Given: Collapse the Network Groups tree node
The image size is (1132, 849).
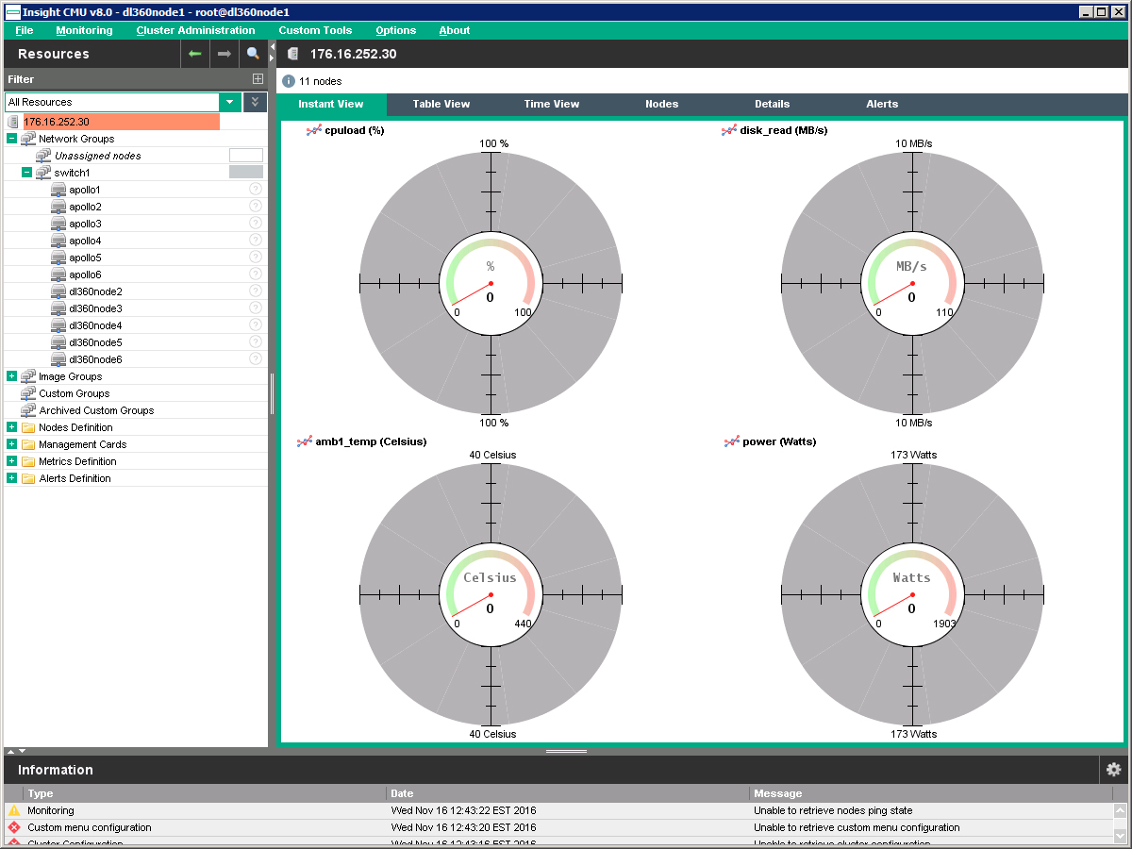Looking at the screenshot, I should [x=12, y=139].
